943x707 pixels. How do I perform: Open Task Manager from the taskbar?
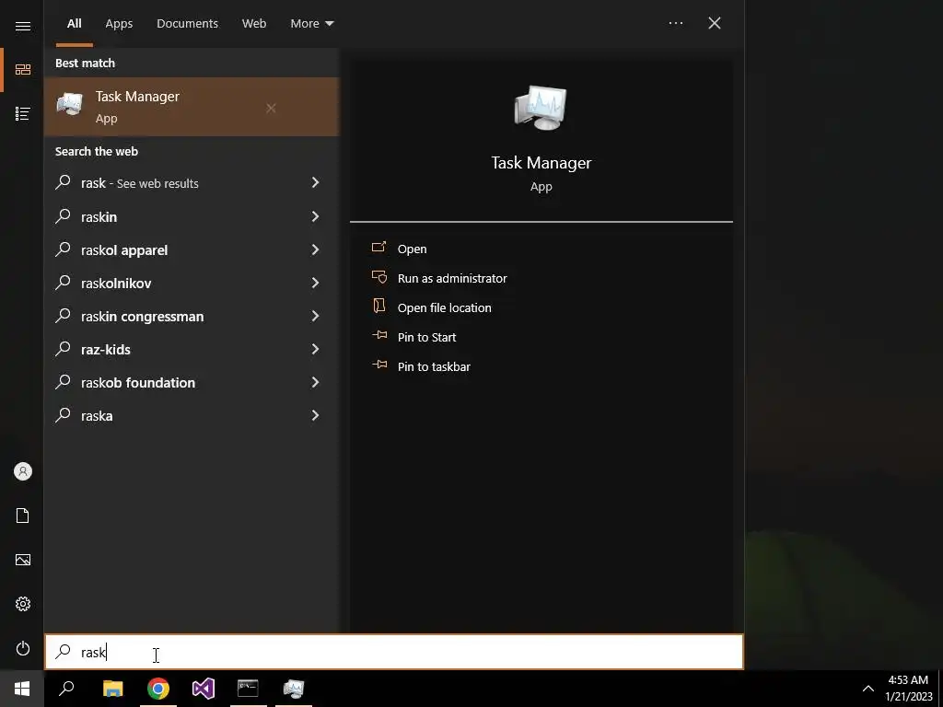coord(294,689)
